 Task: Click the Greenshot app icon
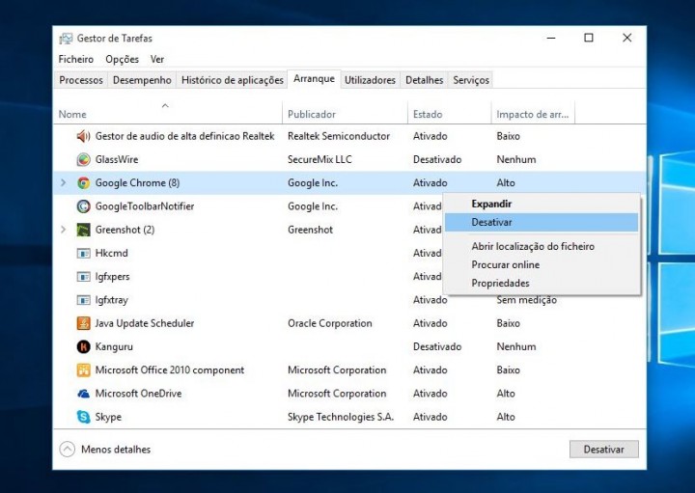(83, 230)
